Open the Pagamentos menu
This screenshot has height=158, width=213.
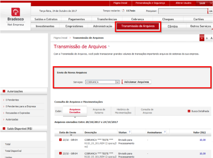click(x=76, y=19)
